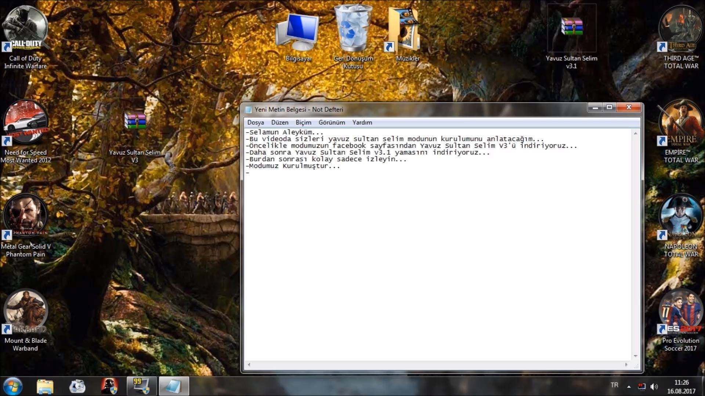Click the vertical scrollbar down arrow
Screen dimensions: 705x396
(x=636, y=356)
